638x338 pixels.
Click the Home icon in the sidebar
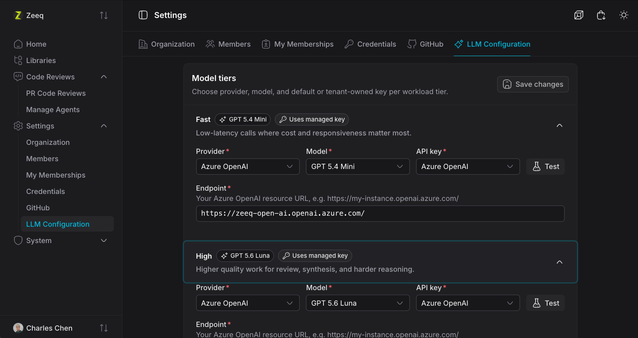(18, 44)
